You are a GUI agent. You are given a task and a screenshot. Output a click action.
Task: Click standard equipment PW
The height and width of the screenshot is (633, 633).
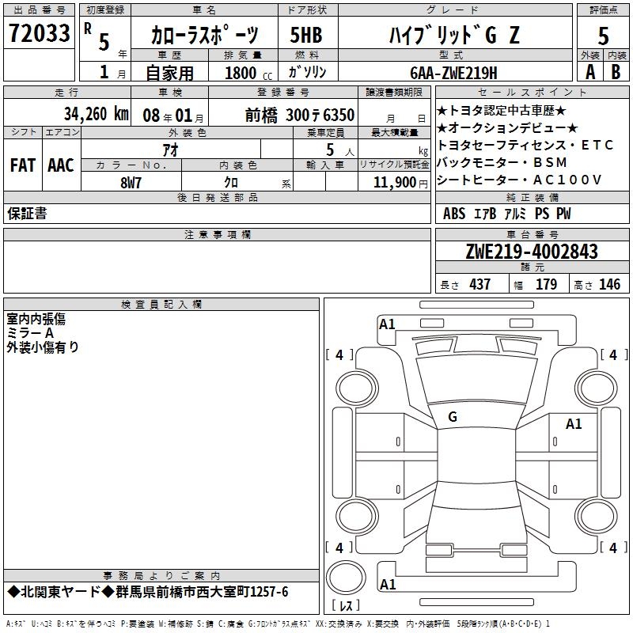[x=563, y=214]
